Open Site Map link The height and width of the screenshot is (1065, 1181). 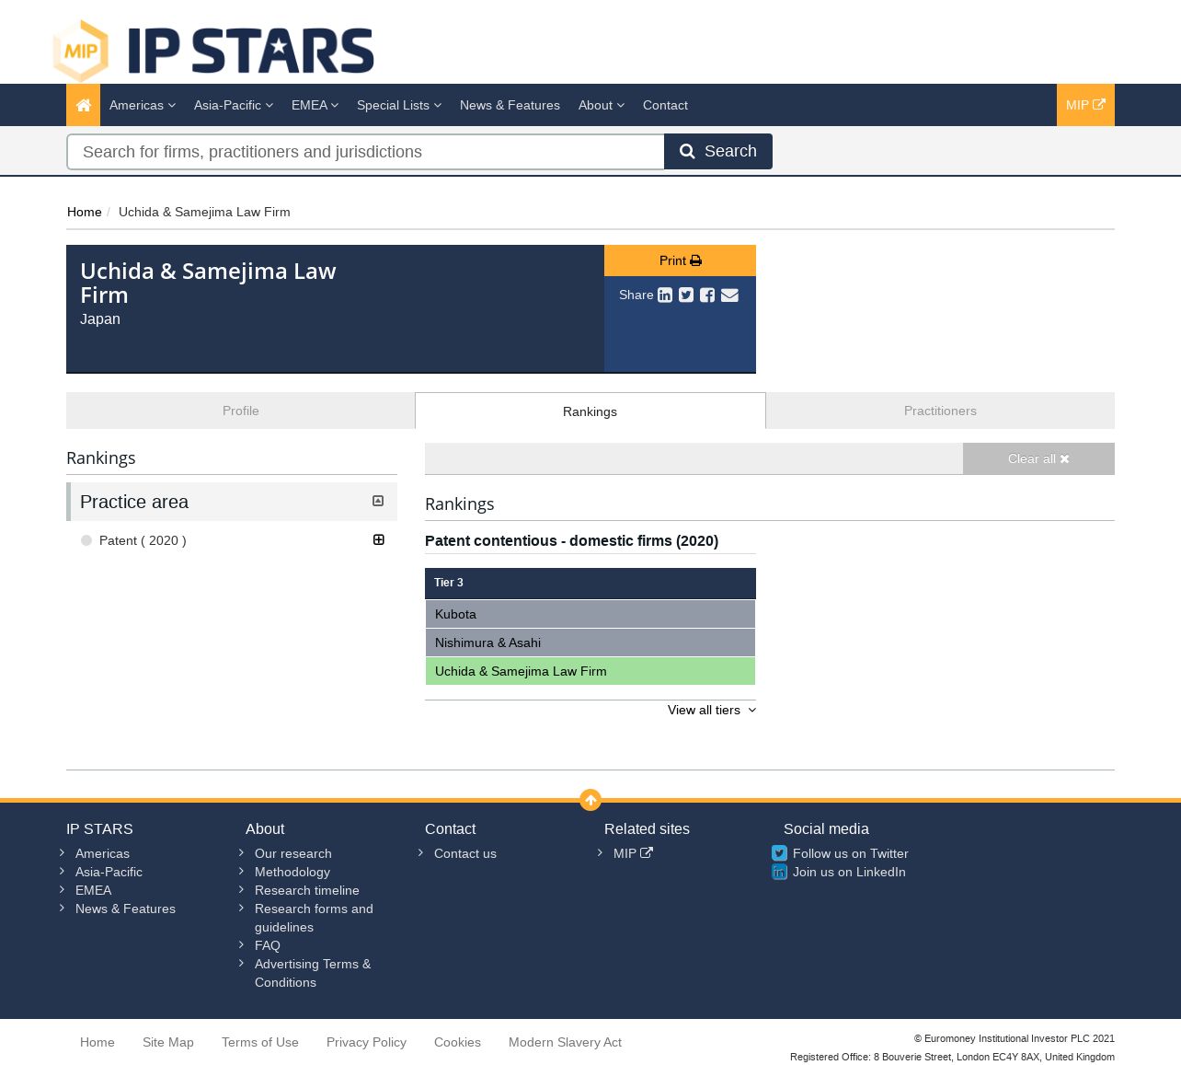168,1042
